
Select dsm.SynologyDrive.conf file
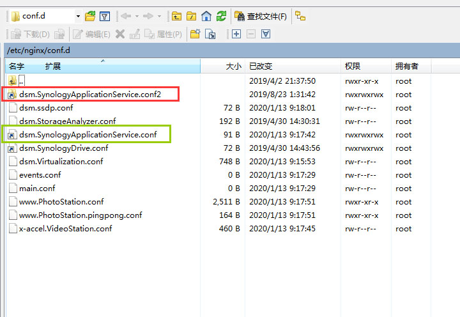[64, 148]
